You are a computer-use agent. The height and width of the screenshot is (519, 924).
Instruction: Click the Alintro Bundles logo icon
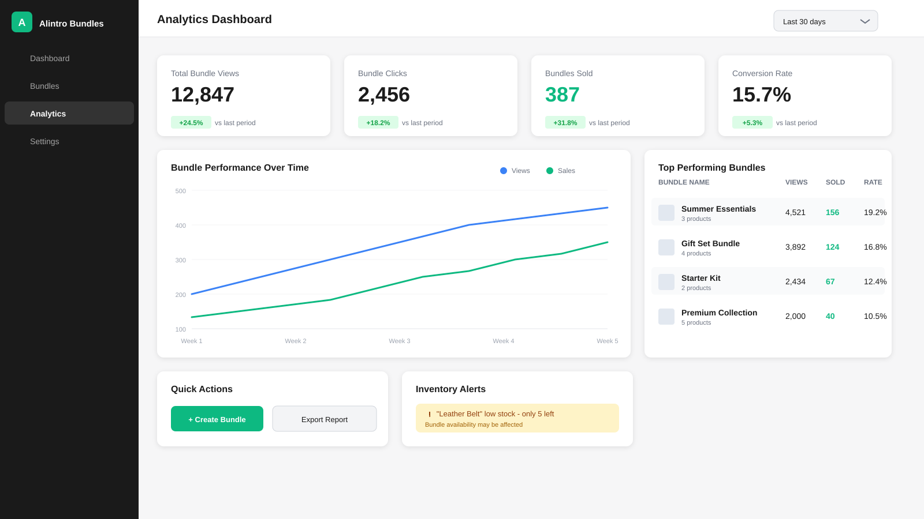click(21, 22)
